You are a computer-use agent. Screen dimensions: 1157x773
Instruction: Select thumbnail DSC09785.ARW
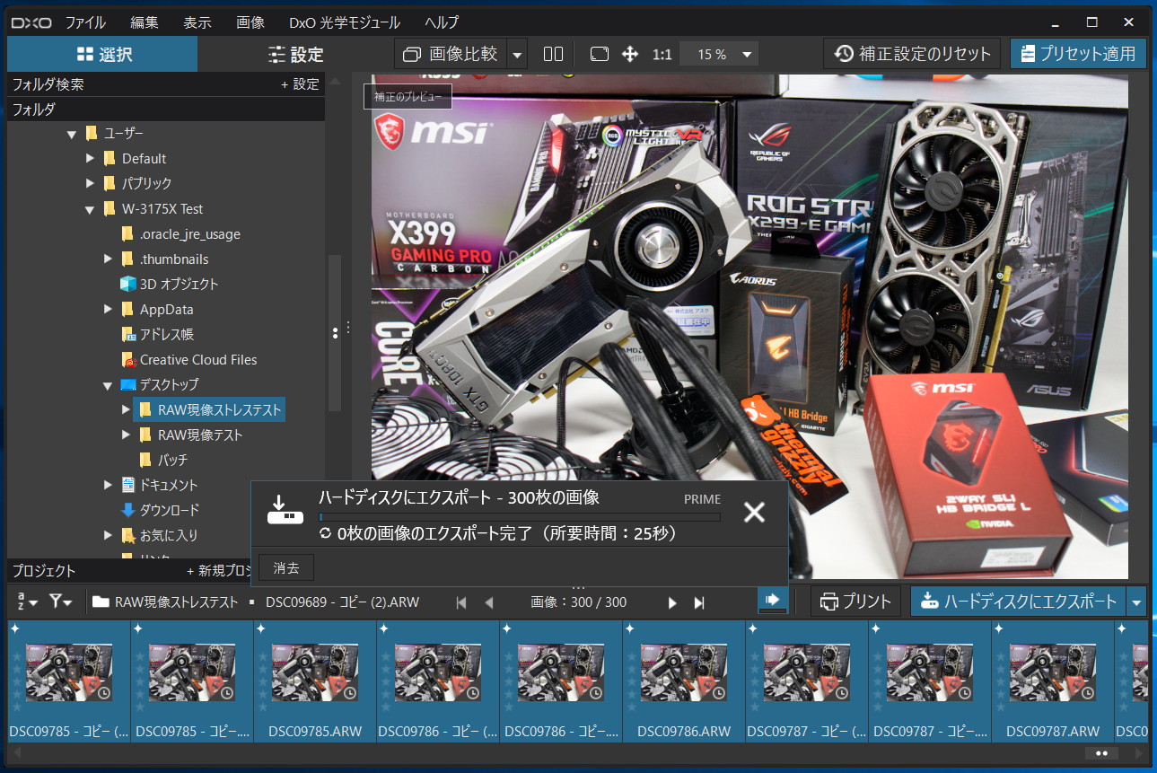[315, 681]
